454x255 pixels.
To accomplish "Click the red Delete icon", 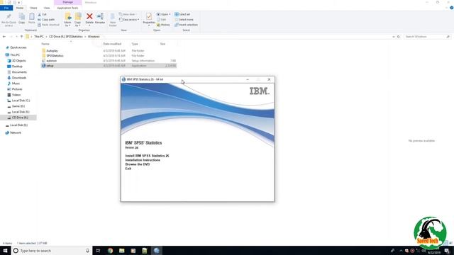I will click(89, 16).
